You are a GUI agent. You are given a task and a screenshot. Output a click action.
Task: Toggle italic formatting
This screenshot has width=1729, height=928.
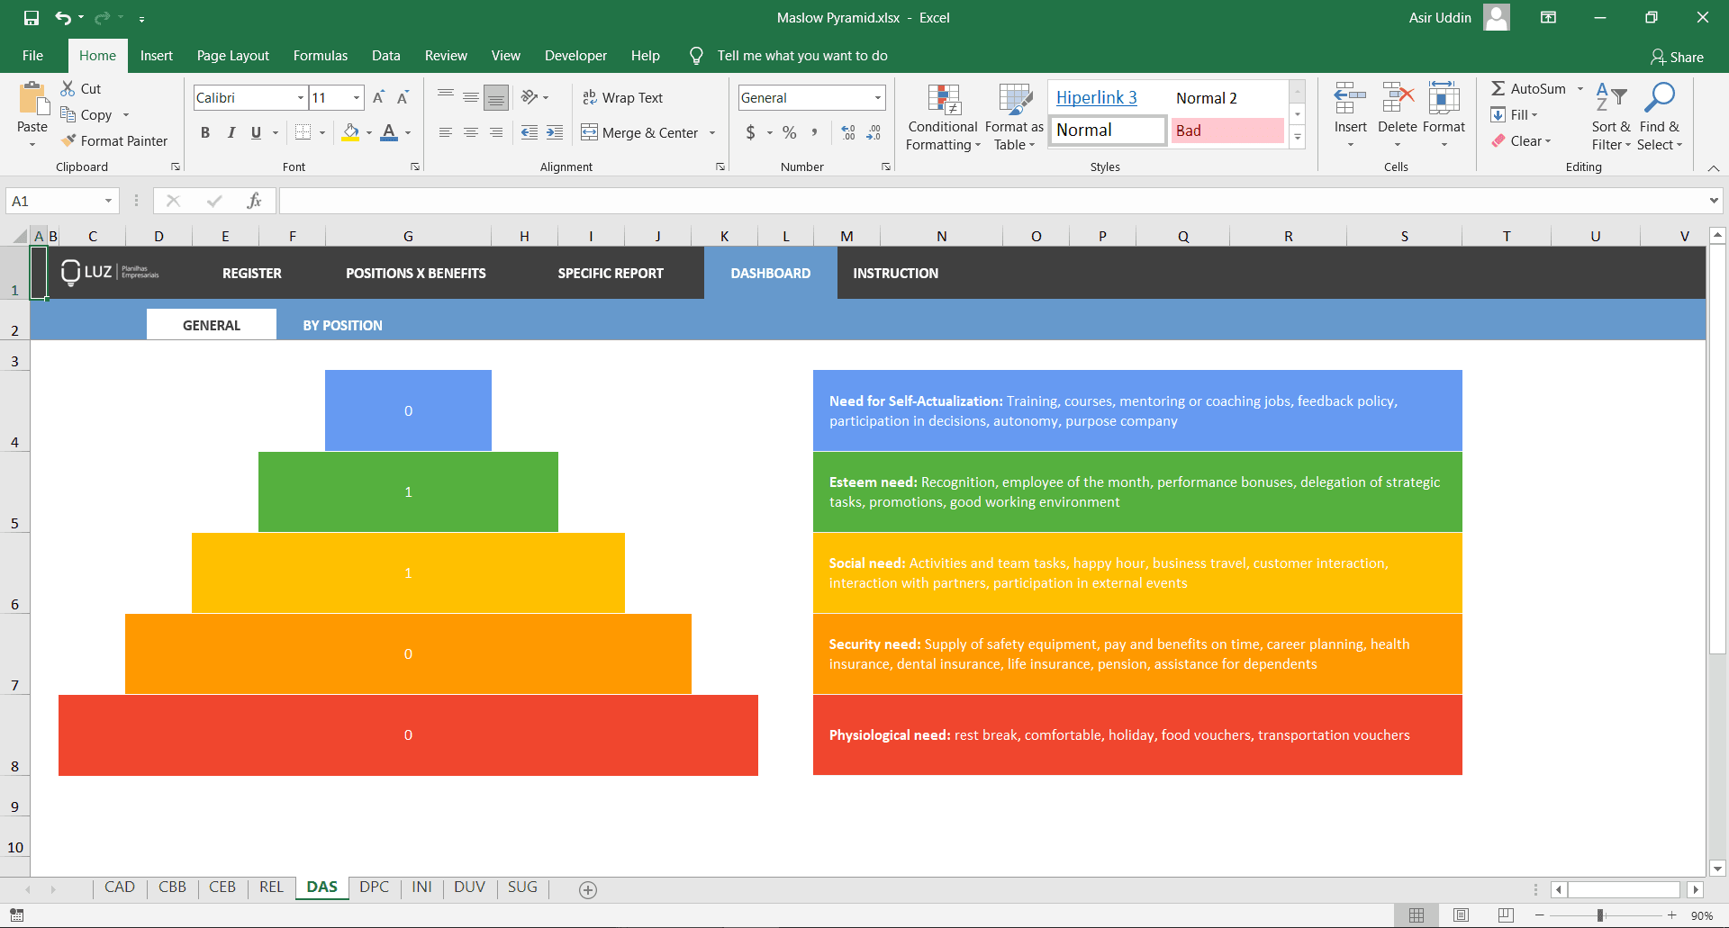tap(231, 132)
